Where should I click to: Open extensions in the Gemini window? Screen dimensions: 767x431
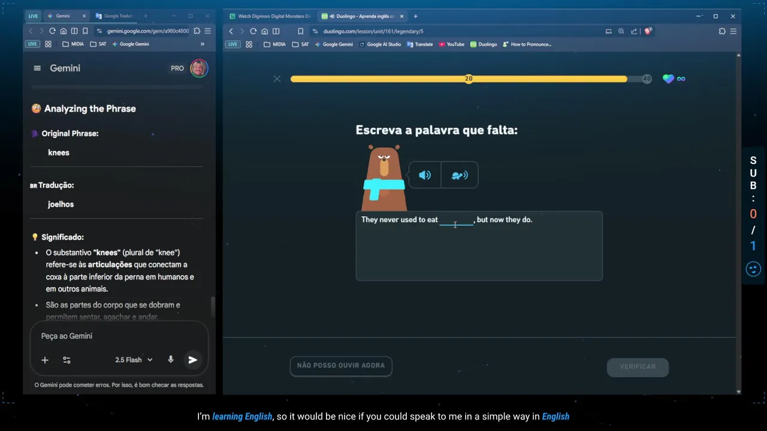(x=197, y=31)
